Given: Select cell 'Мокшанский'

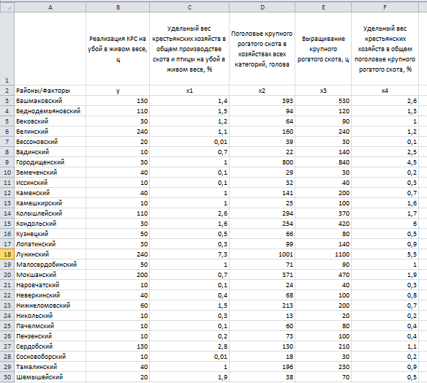Looking at the screenshot, I should pos(50,275).
